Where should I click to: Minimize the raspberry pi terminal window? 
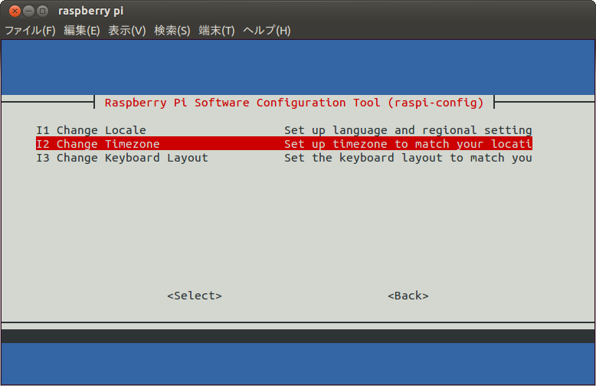(x=29, y=11)
